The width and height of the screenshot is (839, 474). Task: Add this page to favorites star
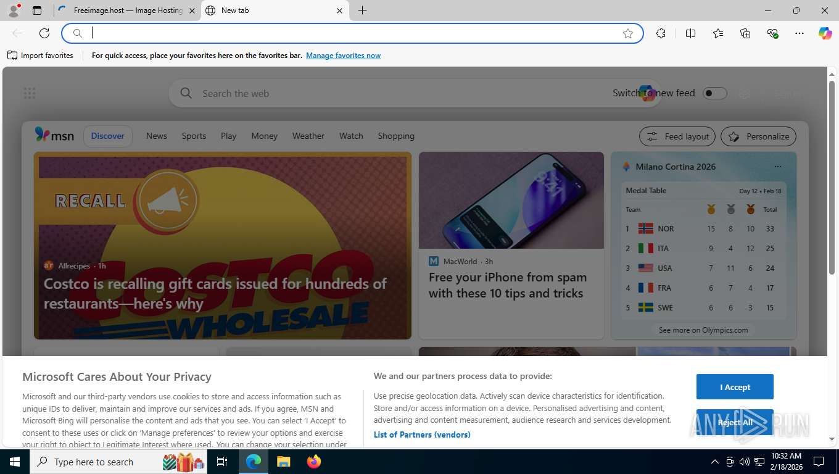pos(628,33)
